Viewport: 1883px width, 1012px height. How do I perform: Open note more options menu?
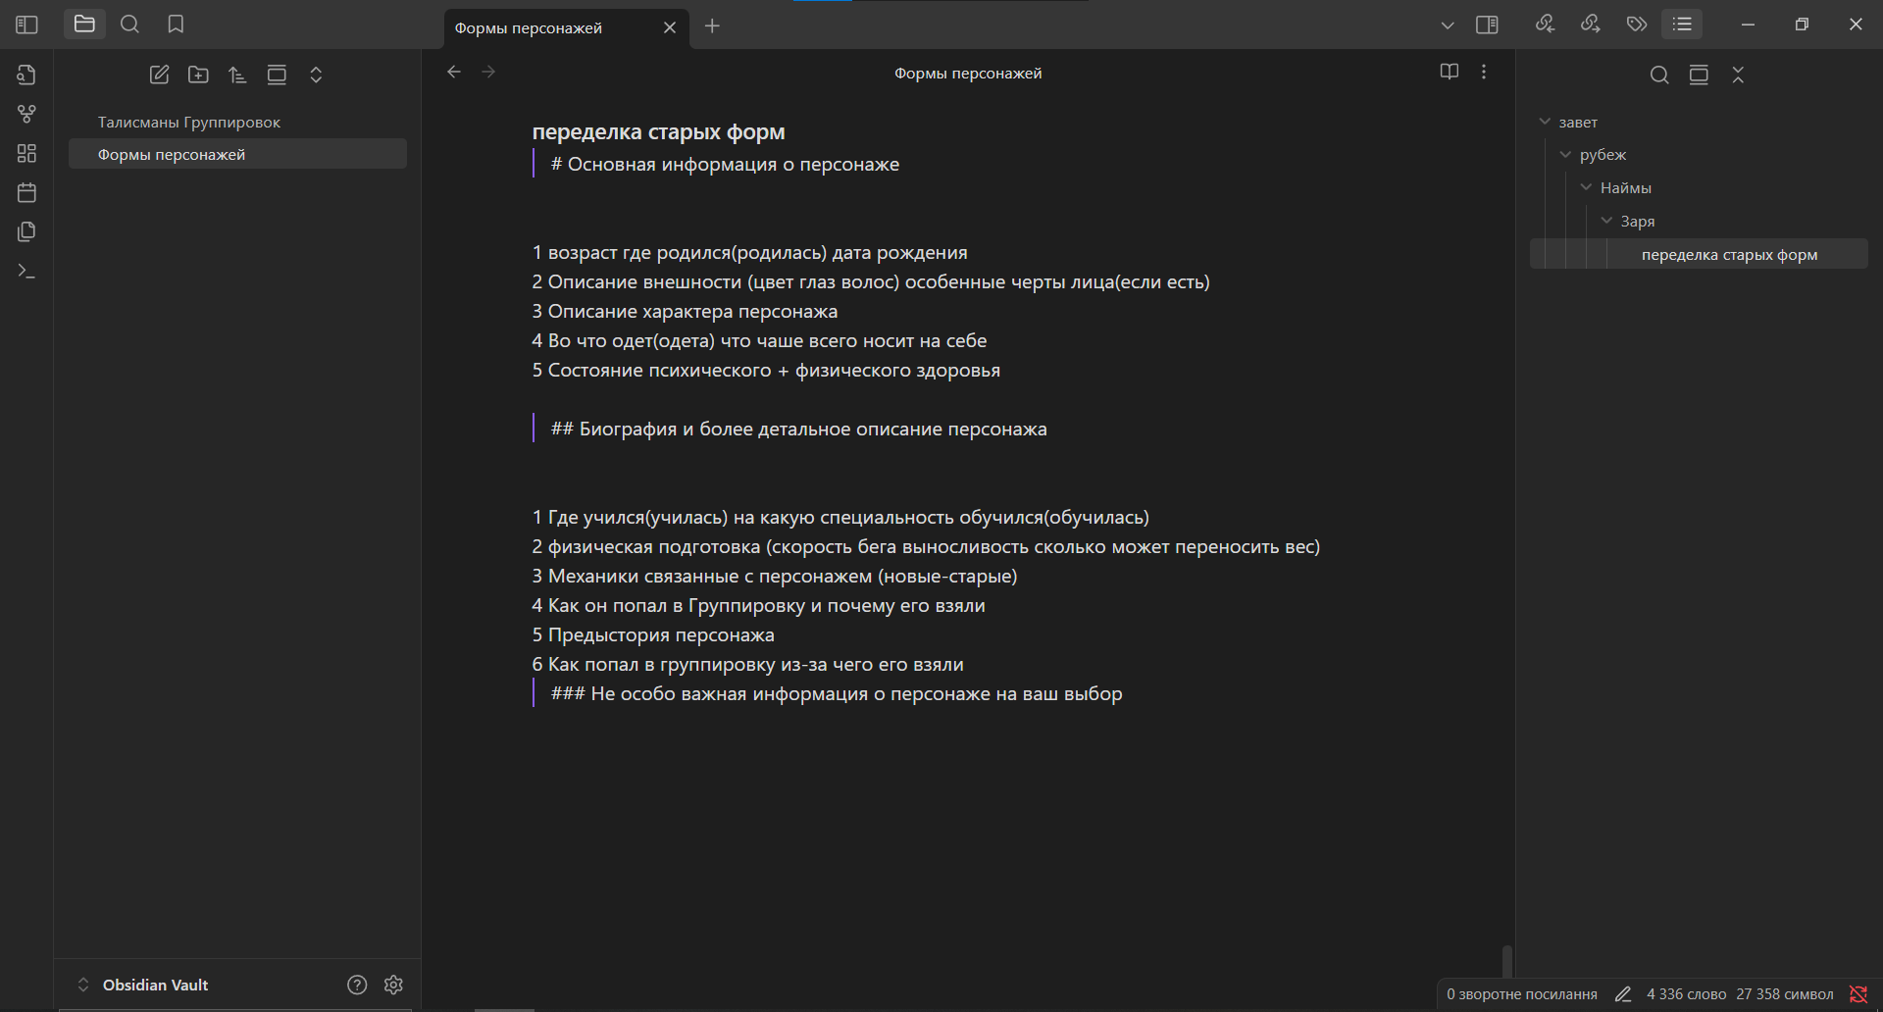(x=1484, y=72)
